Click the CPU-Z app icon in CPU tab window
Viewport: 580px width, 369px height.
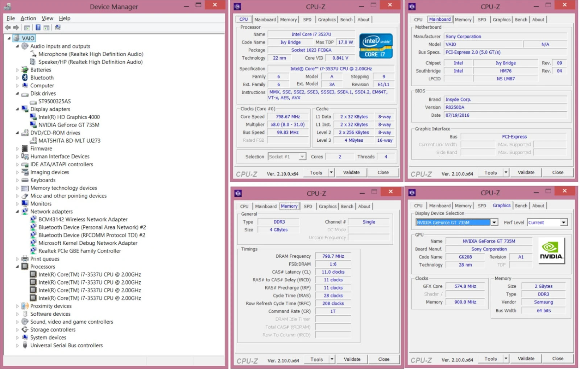[x=237, y=6]
